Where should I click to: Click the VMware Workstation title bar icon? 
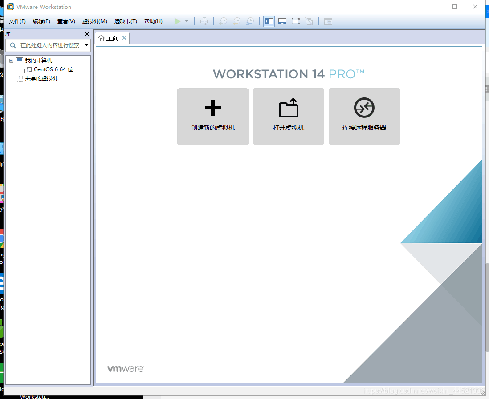pyautogui.click(x=11, y=7)
